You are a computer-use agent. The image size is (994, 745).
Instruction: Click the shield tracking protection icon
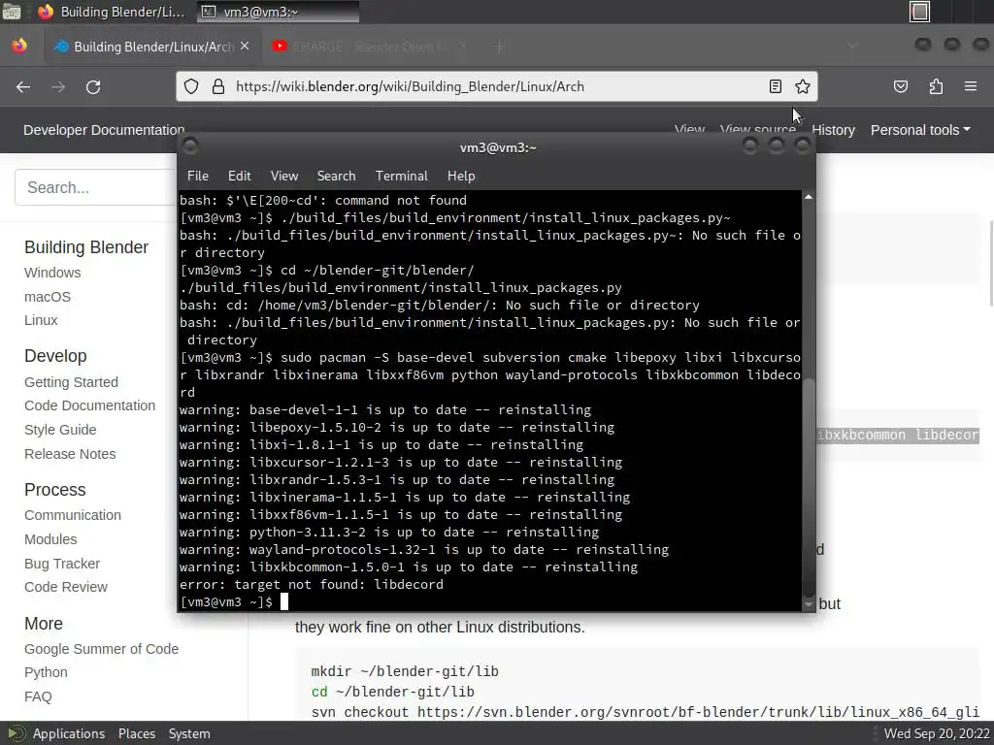pyautogui.click(x=191, y=86)
